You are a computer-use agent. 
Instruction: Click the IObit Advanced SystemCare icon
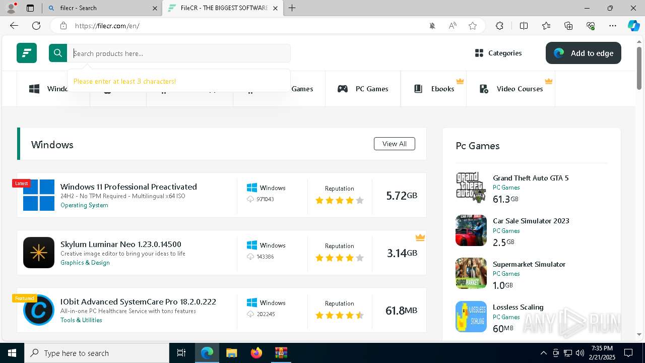point(39,310)
